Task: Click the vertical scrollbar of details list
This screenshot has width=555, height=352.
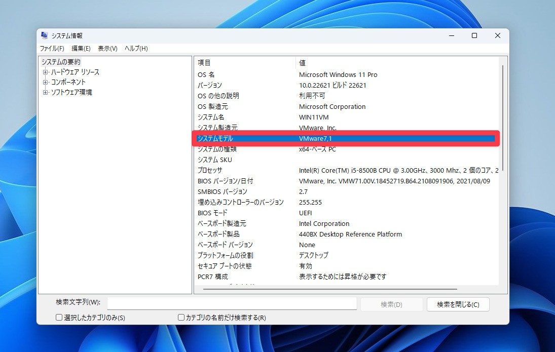Action: 503,118
